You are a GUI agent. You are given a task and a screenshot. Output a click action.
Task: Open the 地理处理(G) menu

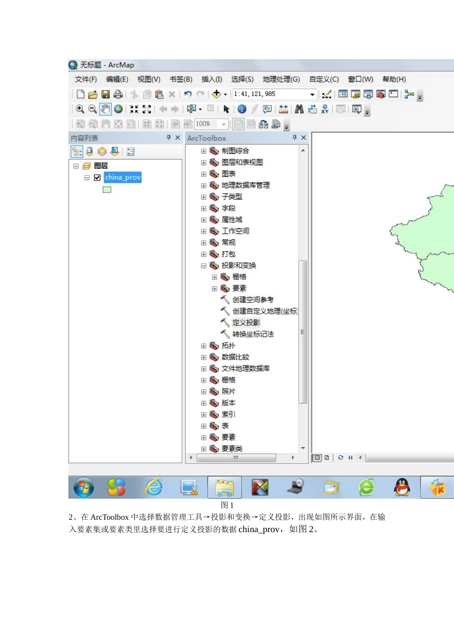[x=281, y=79]
